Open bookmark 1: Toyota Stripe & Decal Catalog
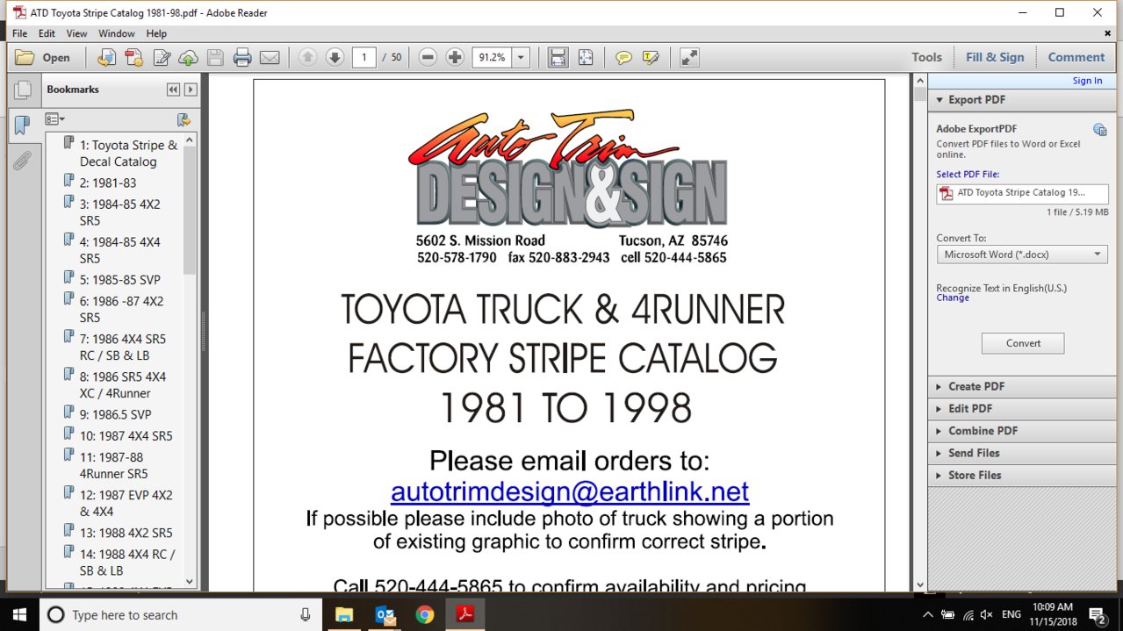Image resolution: width=1123 pixels, height=631 pixels. point(128,154)
